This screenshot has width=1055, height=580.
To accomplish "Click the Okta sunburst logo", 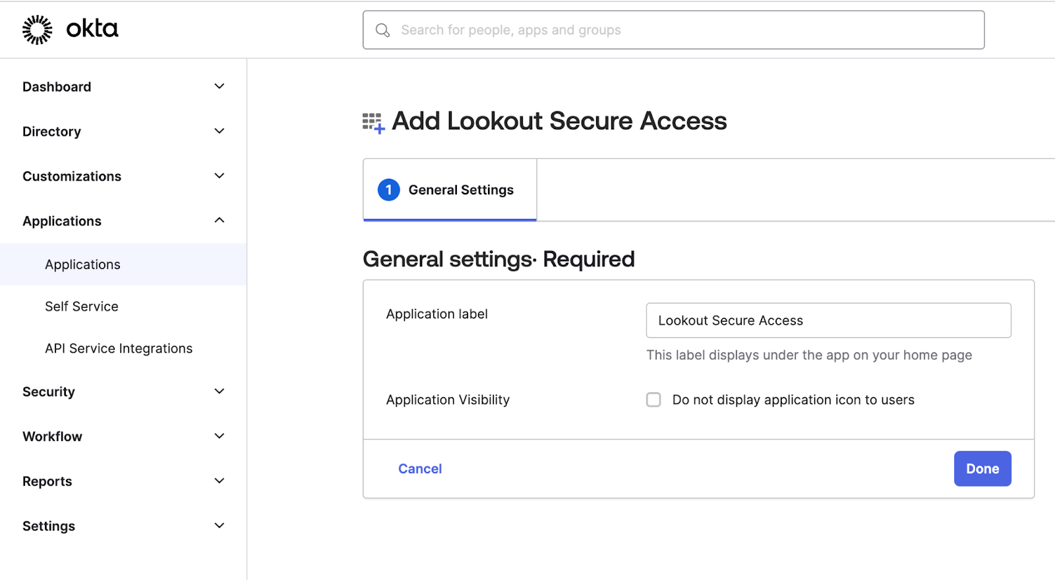I will pos(37,30).
